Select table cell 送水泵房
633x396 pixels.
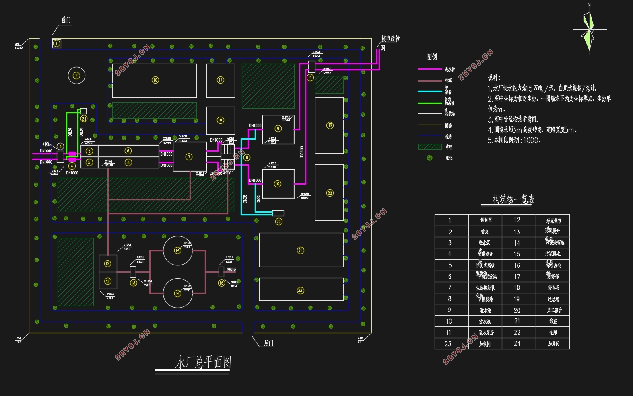click(x=485, y=332)
